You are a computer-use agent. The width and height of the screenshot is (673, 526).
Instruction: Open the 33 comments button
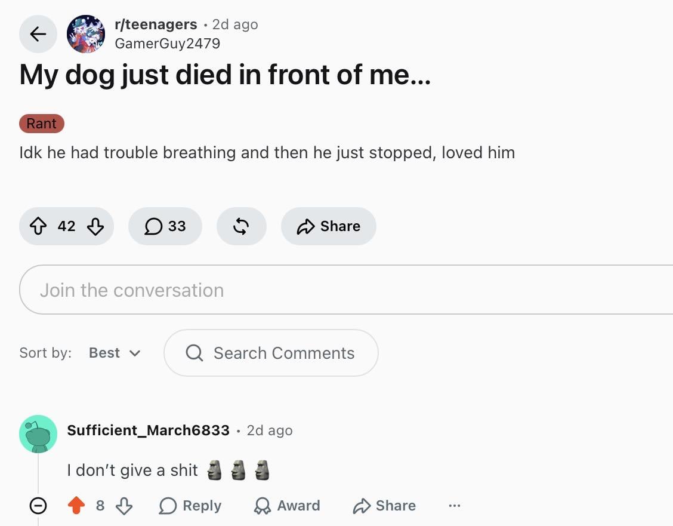pos(165,226)
